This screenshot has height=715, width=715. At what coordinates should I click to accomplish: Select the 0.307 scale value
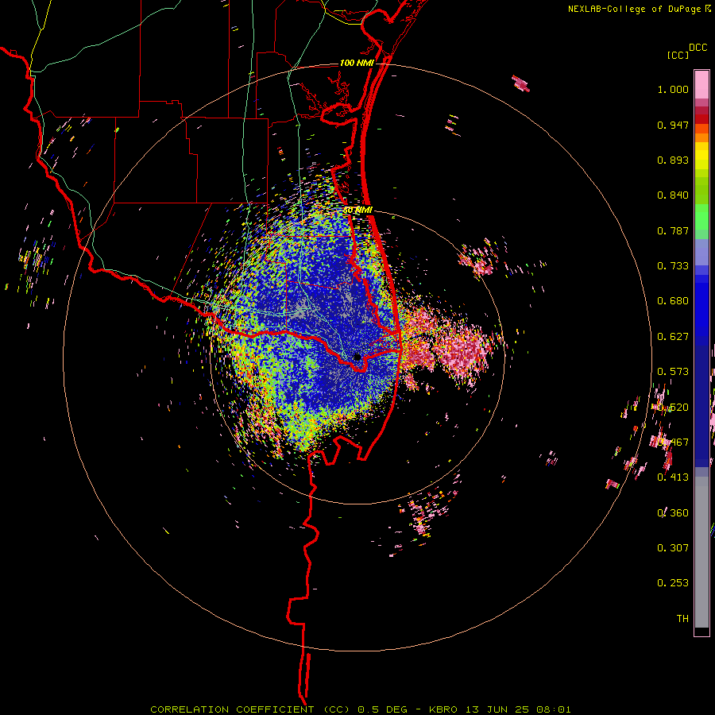click(x=673, y=547)
